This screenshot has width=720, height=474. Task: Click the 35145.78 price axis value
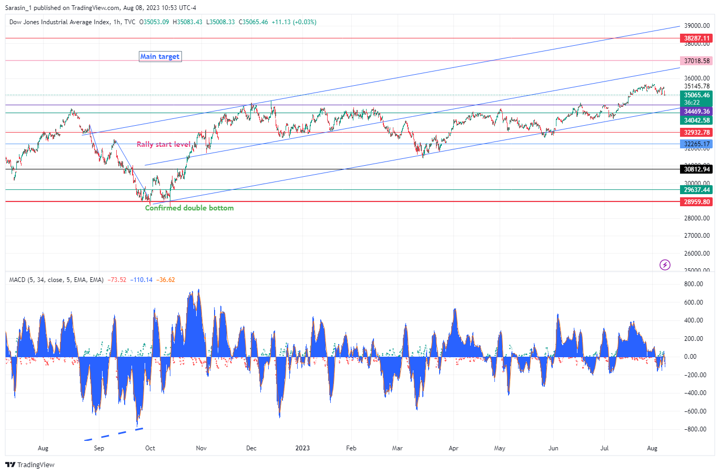coord(697,86)
